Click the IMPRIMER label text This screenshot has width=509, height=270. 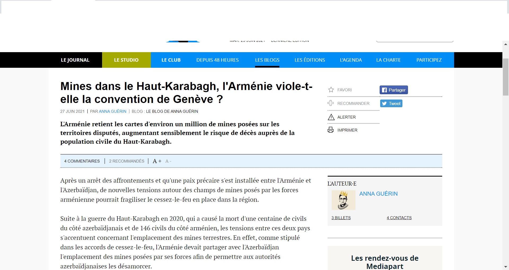(x=347, y=130)
